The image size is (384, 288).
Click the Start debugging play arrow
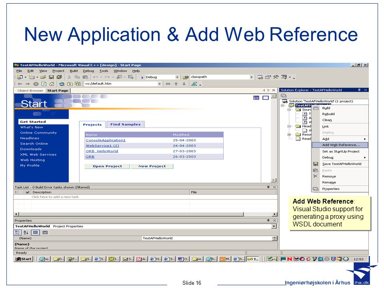142,77
